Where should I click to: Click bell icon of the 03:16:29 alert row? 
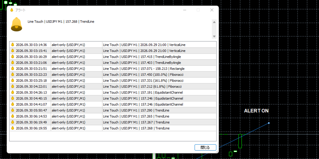click(13, 56)
